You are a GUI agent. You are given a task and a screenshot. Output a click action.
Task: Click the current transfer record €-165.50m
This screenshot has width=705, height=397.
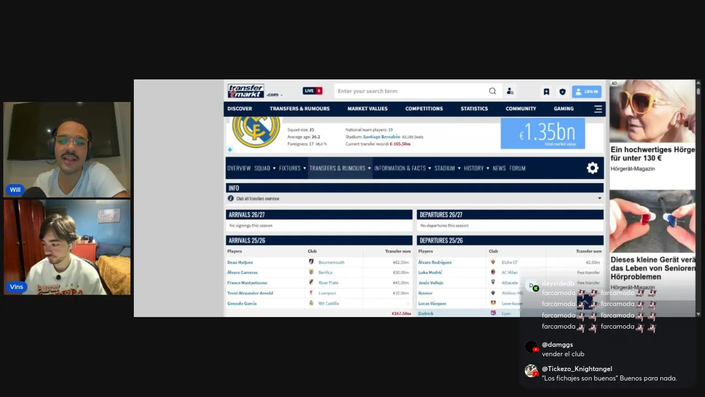[x=400, y=144]
